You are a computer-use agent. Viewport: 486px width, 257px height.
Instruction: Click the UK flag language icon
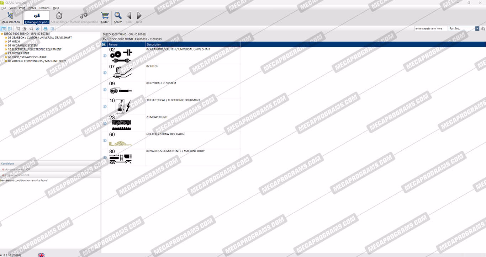[41, 255]
